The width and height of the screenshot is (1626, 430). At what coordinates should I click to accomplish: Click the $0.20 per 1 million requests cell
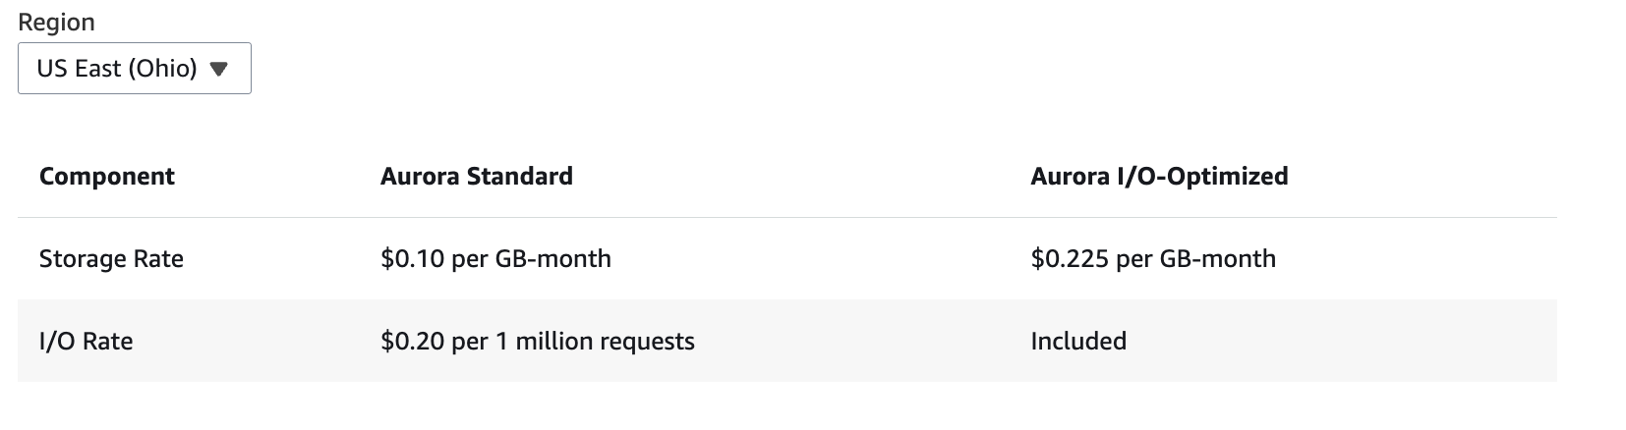(538, 342)
